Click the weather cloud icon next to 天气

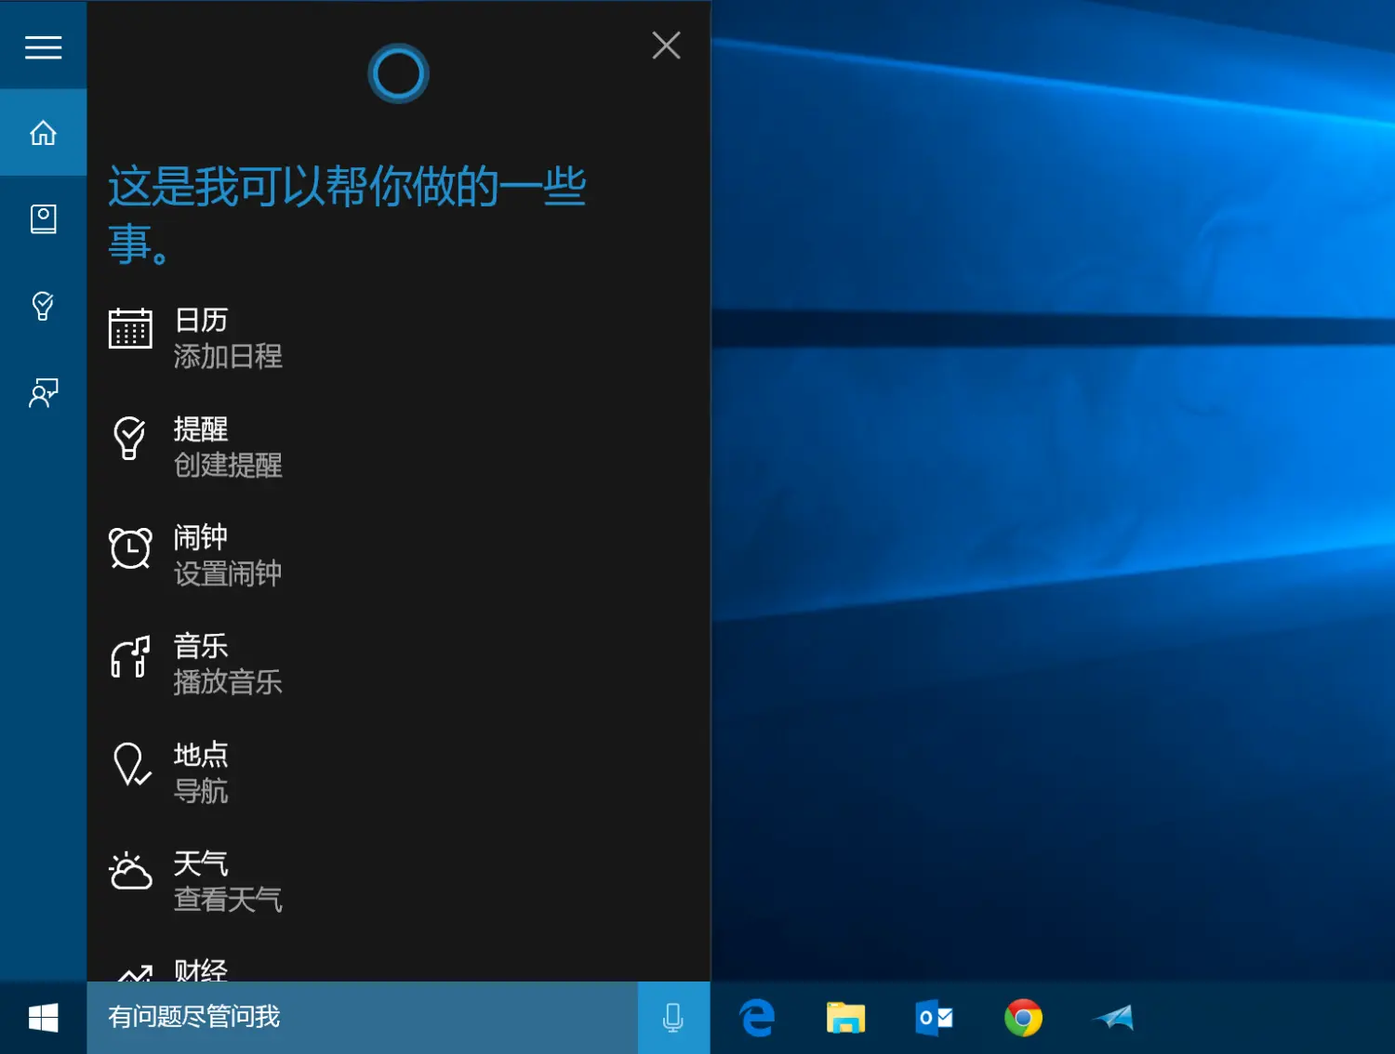(x=130, y=872)
